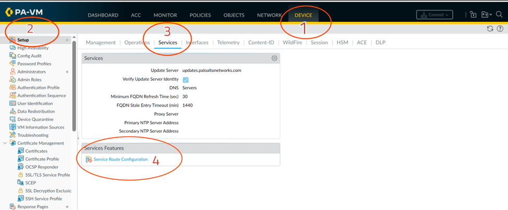Open the Commit dropdown button
The width and height of the screenshot is (508, 210).
click(x=435, y=15)
